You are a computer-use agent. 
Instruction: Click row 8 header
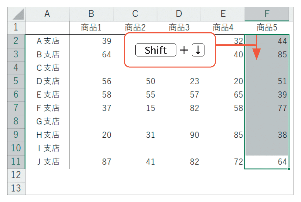(x=16, y=122)
